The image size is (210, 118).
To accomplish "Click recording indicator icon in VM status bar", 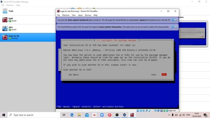I will 158,111.
